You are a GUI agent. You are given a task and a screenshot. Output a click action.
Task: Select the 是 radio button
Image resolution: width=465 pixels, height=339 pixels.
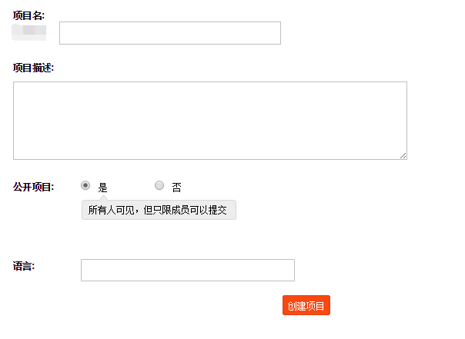point(85,185)
